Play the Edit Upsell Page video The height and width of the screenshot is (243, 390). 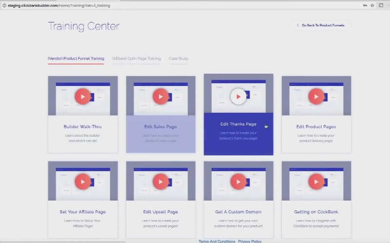point(160,182)
